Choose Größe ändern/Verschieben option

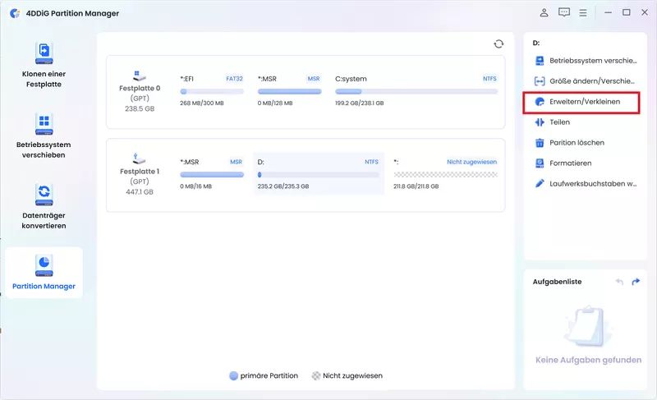click(x=585, y=81)
